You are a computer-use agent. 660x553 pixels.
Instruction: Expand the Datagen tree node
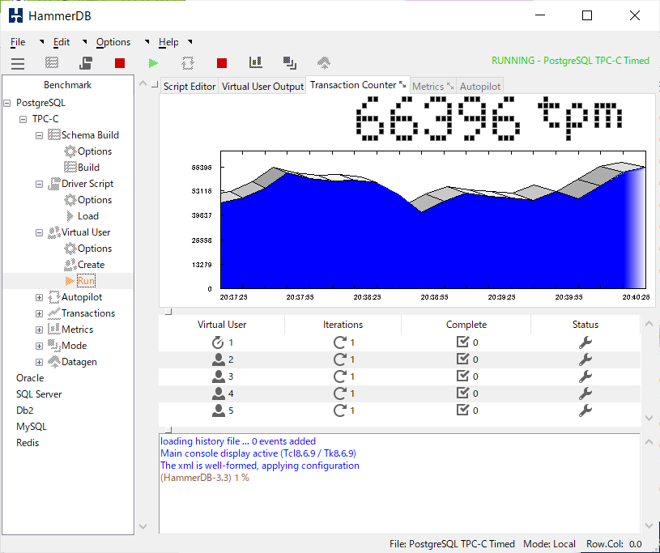point(39,363)
